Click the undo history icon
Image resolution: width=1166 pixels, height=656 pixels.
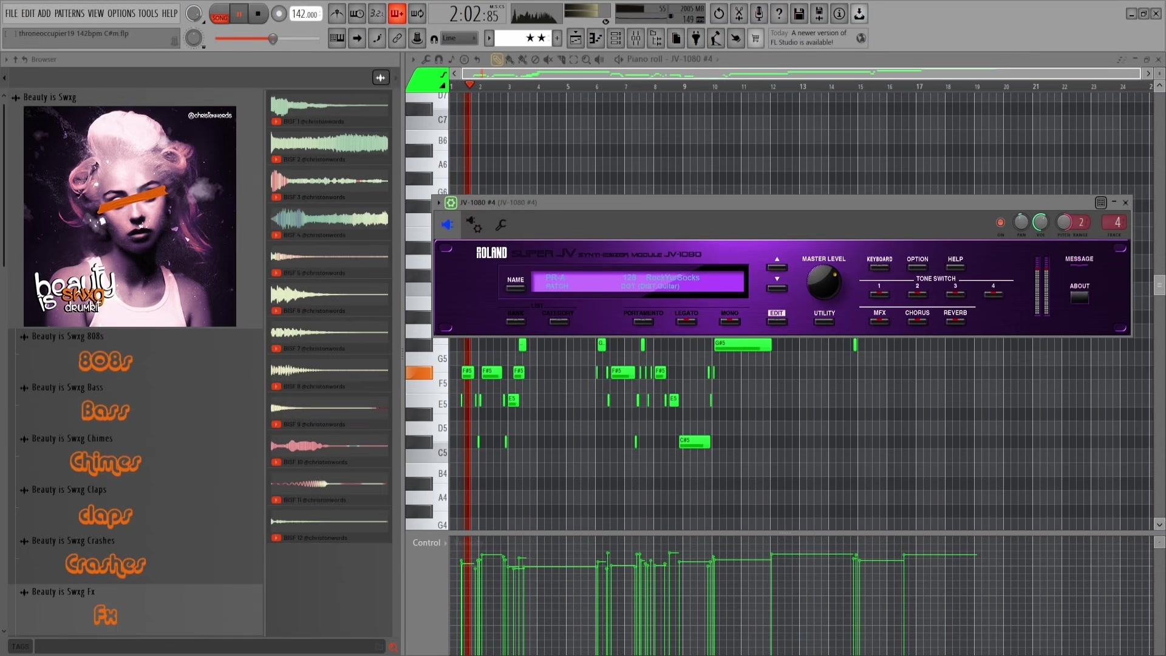click(x=719, y=13)
